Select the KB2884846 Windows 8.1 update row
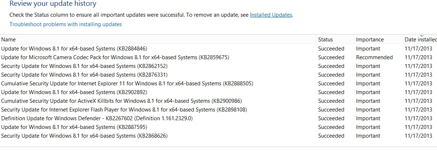The width and height of the screenshot is (437, 150). [74, 49]
